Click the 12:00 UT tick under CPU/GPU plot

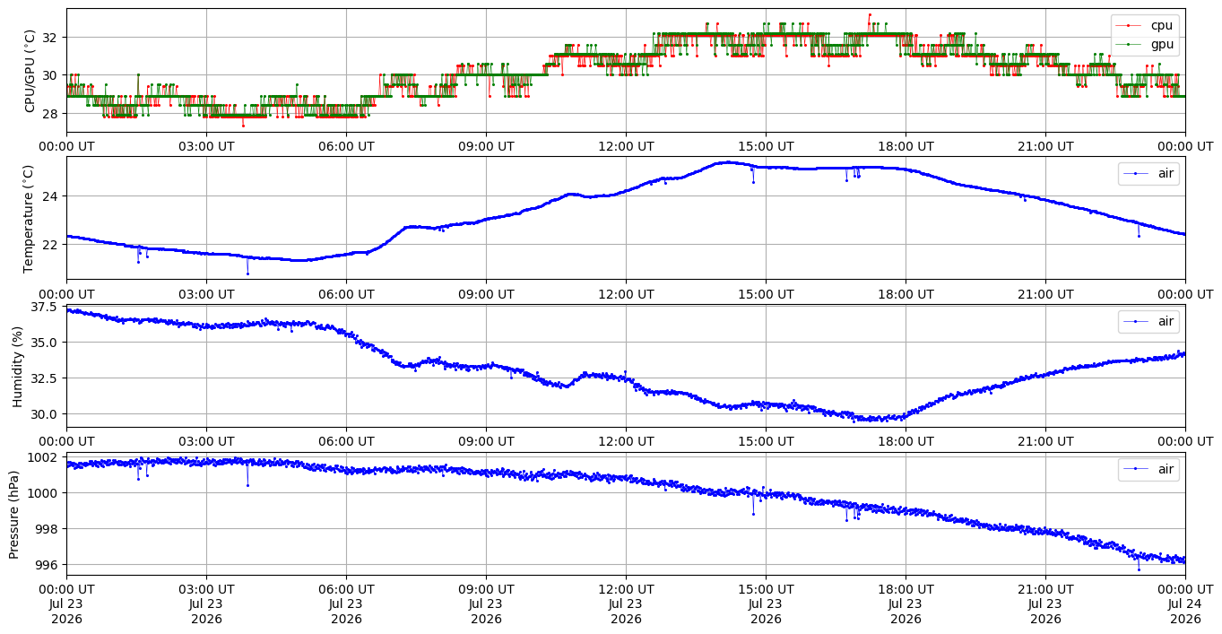626,146
